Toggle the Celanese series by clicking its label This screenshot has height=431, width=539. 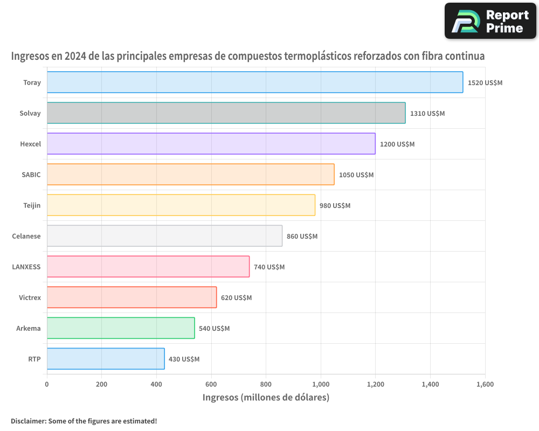click(x=26, y=236)
